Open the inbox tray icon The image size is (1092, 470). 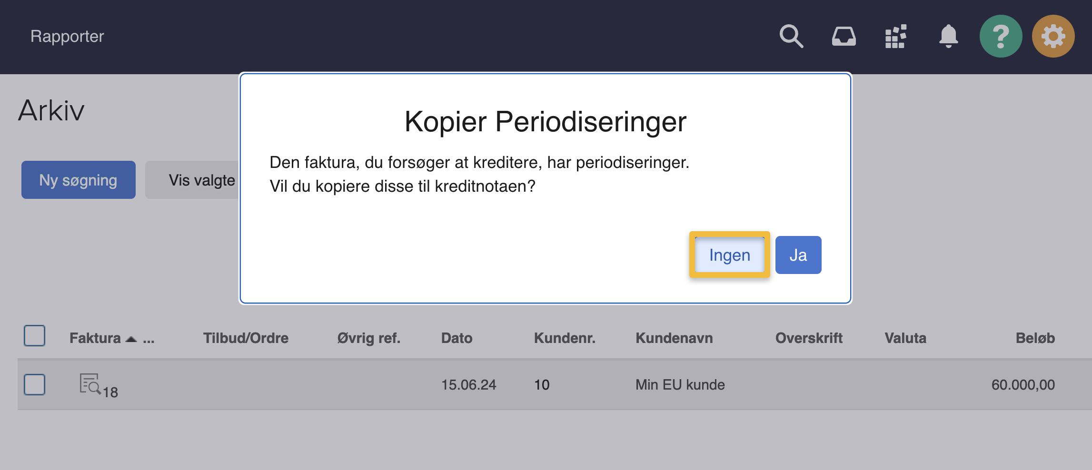844,37
